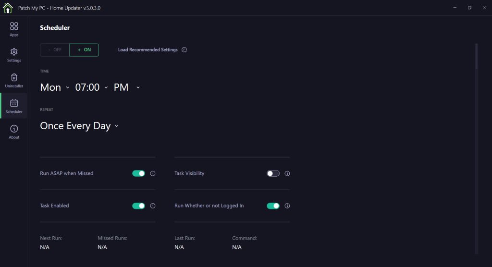Close the Patch My PC window
This screenshot has height=267, width=492.
484,8
